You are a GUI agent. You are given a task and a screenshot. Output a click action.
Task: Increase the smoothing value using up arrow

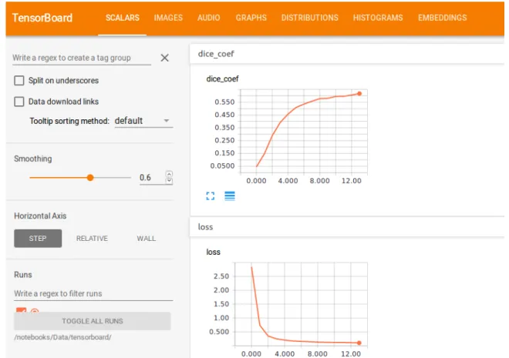169,174
